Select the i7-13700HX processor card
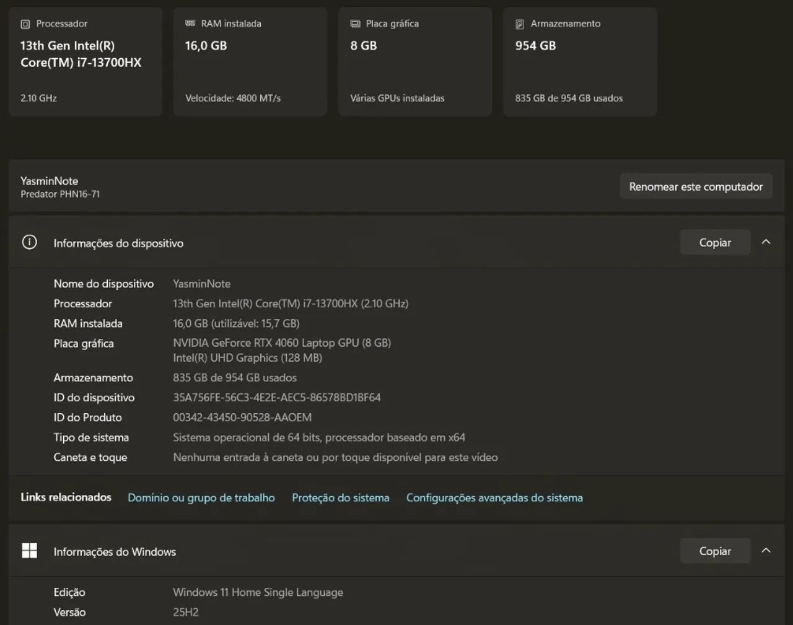793x625 pixels. pyautogui.click(x=85, y=61)
